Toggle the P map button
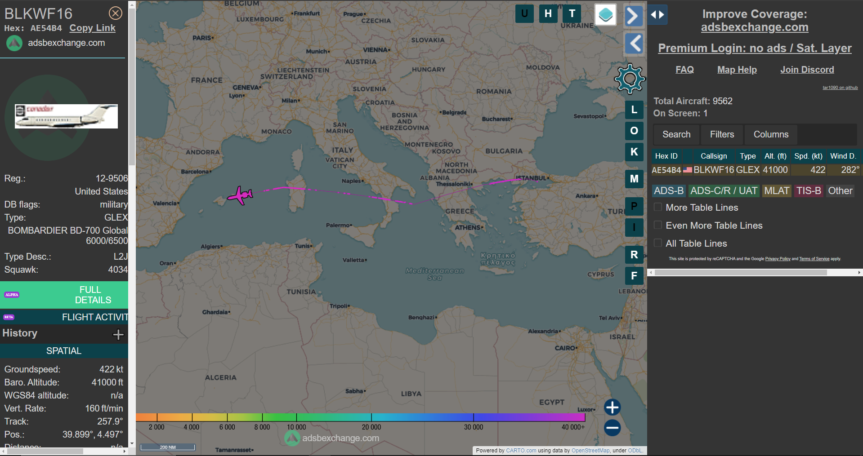 pos(634,206)
